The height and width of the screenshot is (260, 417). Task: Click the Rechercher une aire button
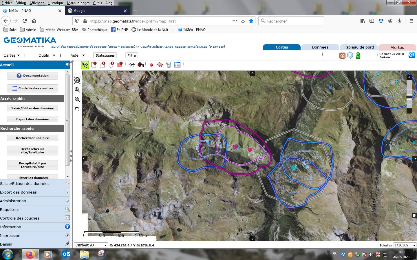coord(32,138)
